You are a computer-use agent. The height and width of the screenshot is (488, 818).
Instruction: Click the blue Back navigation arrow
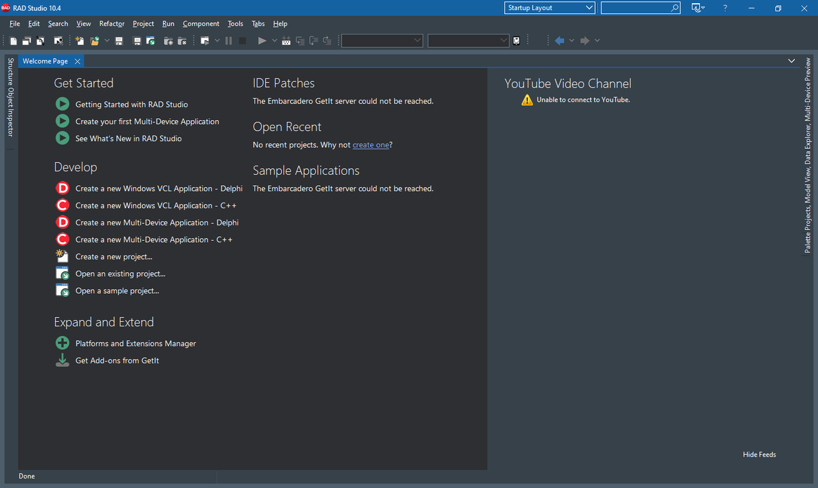(560, 41)
